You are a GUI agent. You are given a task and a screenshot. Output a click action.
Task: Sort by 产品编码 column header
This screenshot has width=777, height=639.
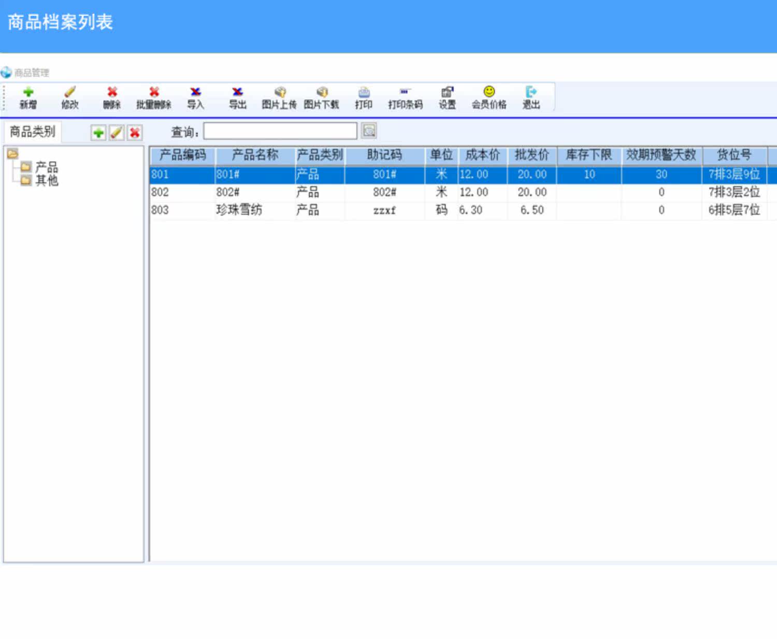pos(182,155)
